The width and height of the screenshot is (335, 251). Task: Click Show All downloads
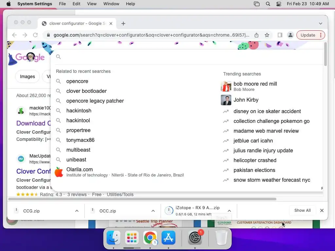(302, 210)
